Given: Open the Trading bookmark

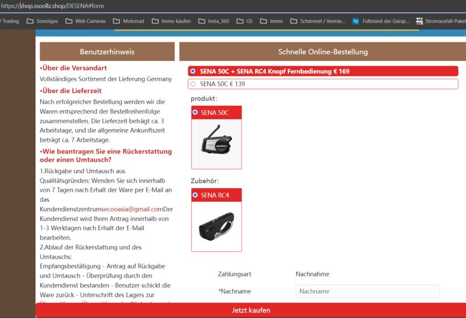Looking at the screenshot, I should click(9, 21).
